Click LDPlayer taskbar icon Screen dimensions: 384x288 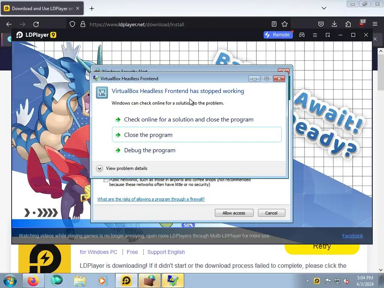pyautogui.click(x=126, y=280)
